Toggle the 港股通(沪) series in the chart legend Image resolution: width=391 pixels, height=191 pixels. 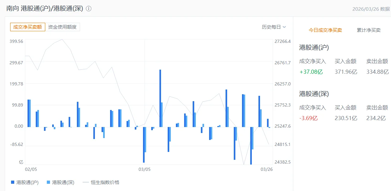(25, 182)
